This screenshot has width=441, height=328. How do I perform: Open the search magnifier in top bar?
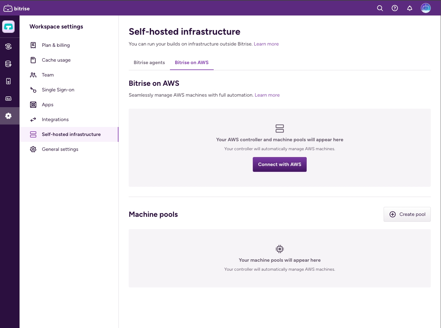tap(380, 8)
